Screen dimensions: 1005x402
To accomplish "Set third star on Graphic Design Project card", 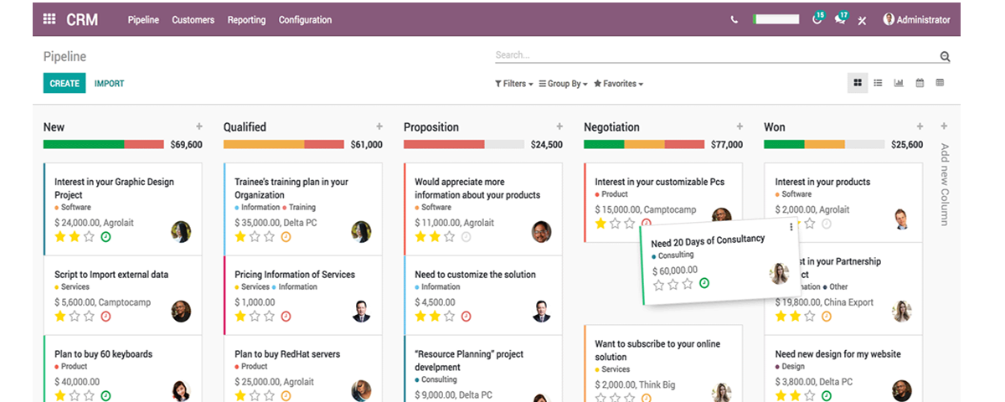I will tap(90, 237).
